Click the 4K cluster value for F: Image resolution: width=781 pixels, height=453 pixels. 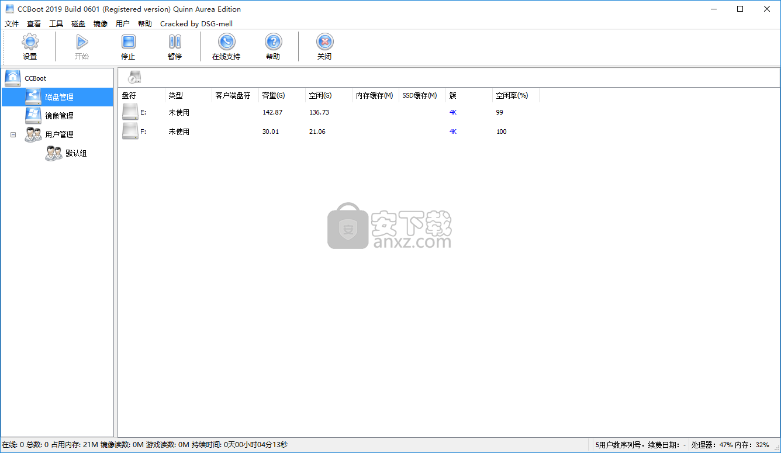point(453,132)
